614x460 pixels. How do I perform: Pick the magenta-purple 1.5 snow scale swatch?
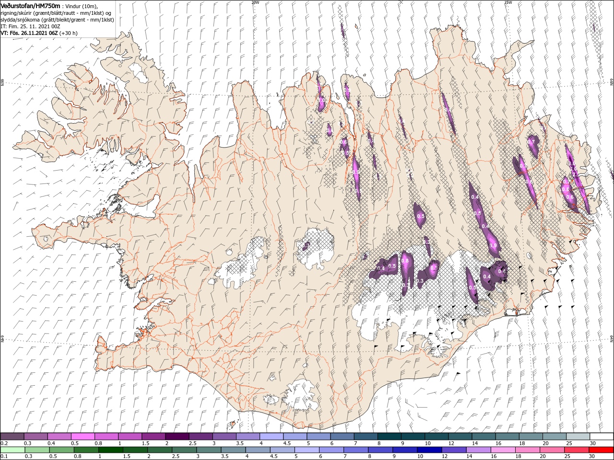(x=153, y=436)
